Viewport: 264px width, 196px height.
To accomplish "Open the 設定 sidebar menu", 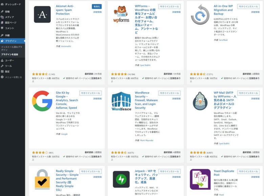I will 7,72.
